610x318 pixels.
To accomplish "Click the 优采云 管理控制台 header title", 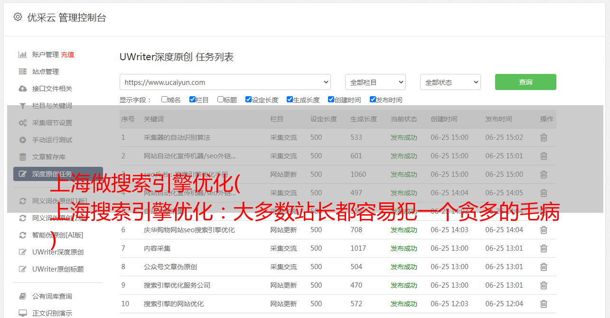I will (66, 18).
